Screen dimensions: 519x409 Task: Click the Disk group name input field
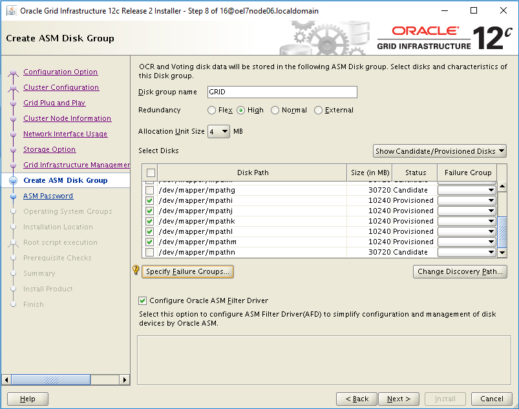point(282,92)
